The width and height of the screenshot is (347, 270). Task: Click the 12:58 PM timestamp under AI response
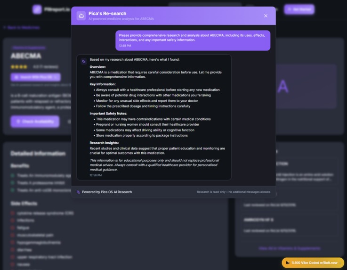96,175
